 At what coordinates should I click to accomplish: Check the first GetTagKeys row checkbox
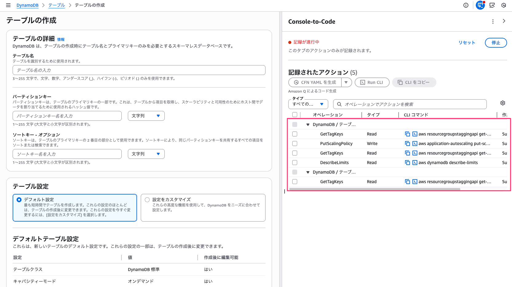click(295, 134)
